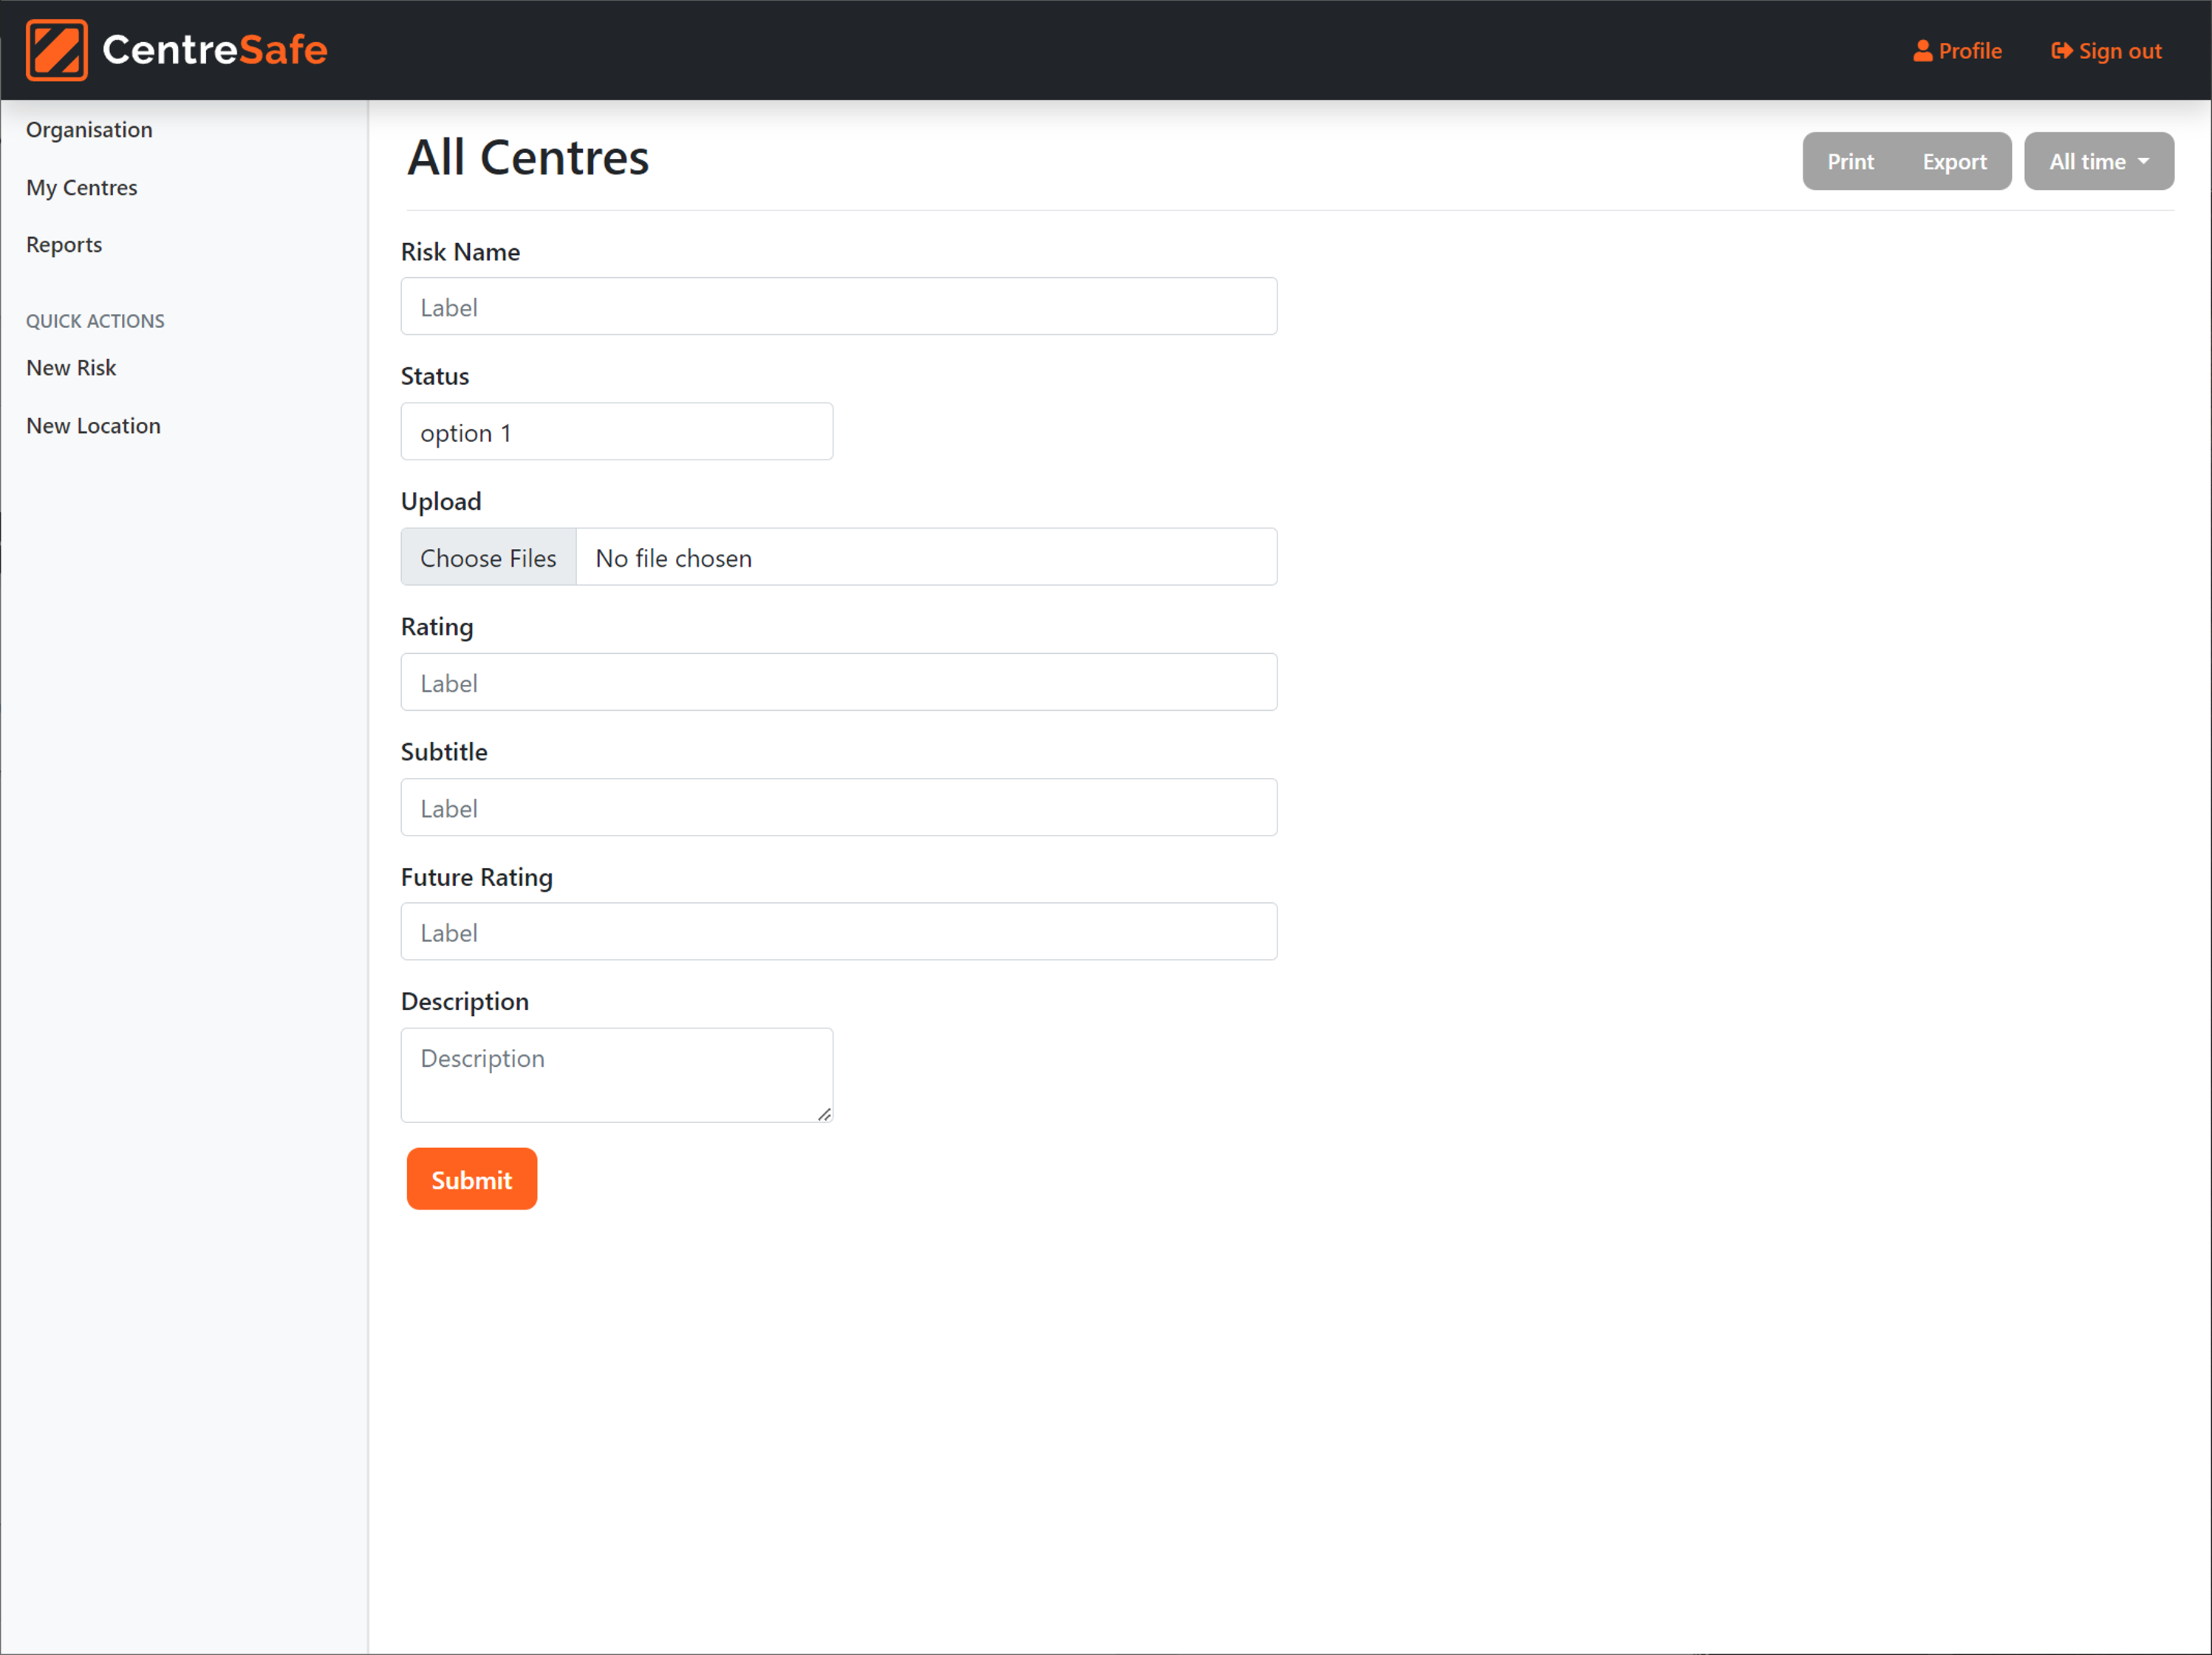
Task: Click the Export button
Action: pyautogui.click(x=1954, y=161)
